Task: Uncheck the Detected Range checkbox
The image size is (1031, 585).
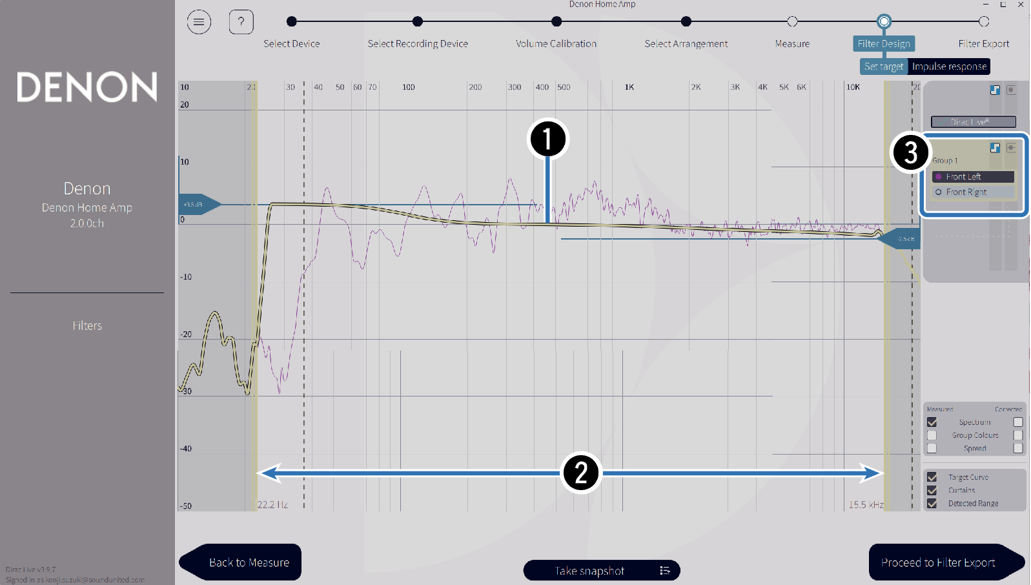Action: click(932, 504)
